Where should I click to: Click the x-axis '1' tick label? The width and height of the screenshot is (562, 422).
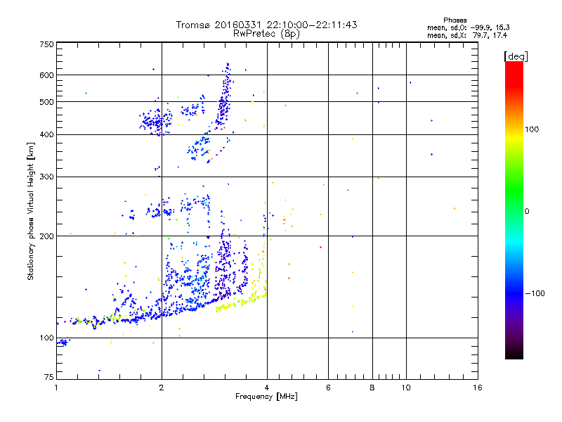point(56,388)
